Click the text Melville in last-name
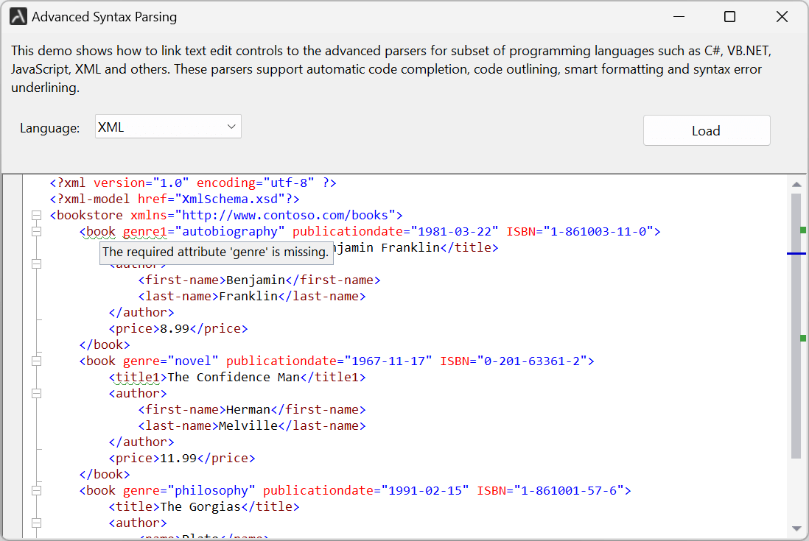The width and height of the screenshot is (809, 541). click(x=249, y=425)
